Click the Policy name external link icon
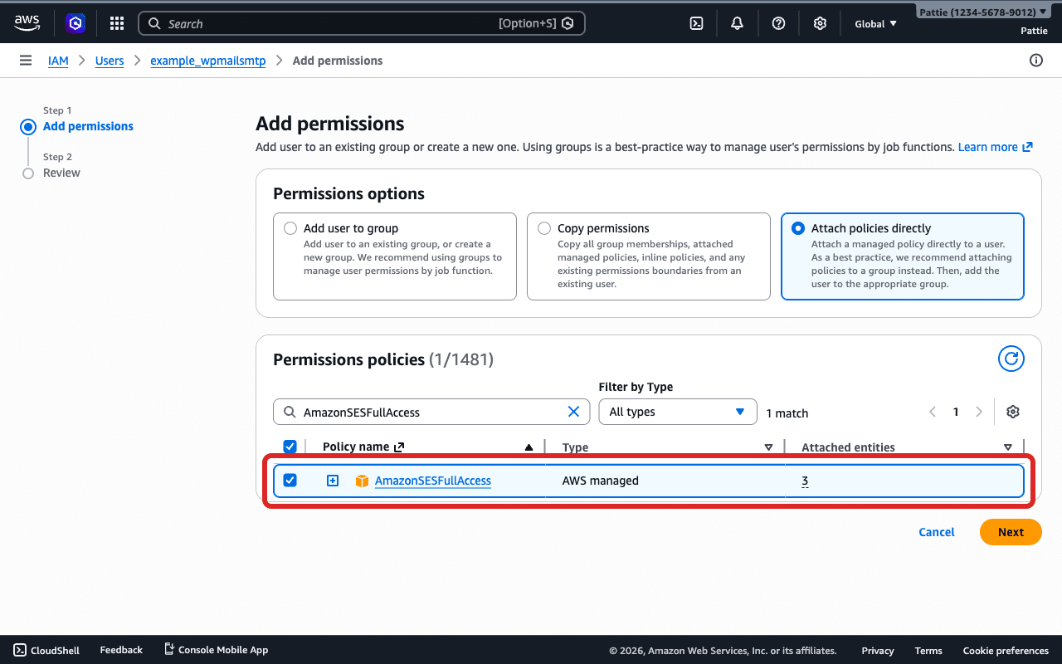The width and height of the screenshot is (1062, 664). pos(399,447)
